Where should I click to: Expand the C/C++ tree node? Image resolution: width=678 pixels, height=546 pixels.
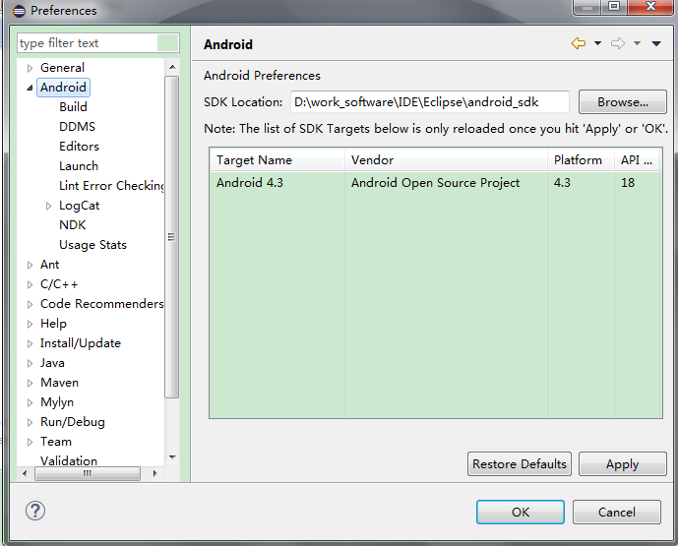click(x=30, y=284)
